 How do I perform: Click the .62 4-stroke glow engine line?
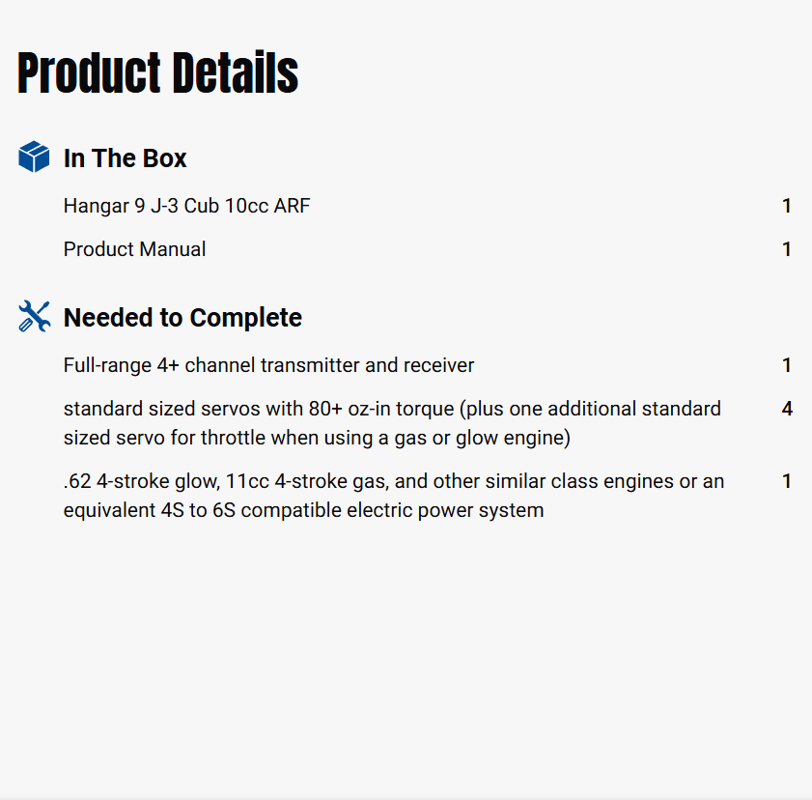click(393, 481)
